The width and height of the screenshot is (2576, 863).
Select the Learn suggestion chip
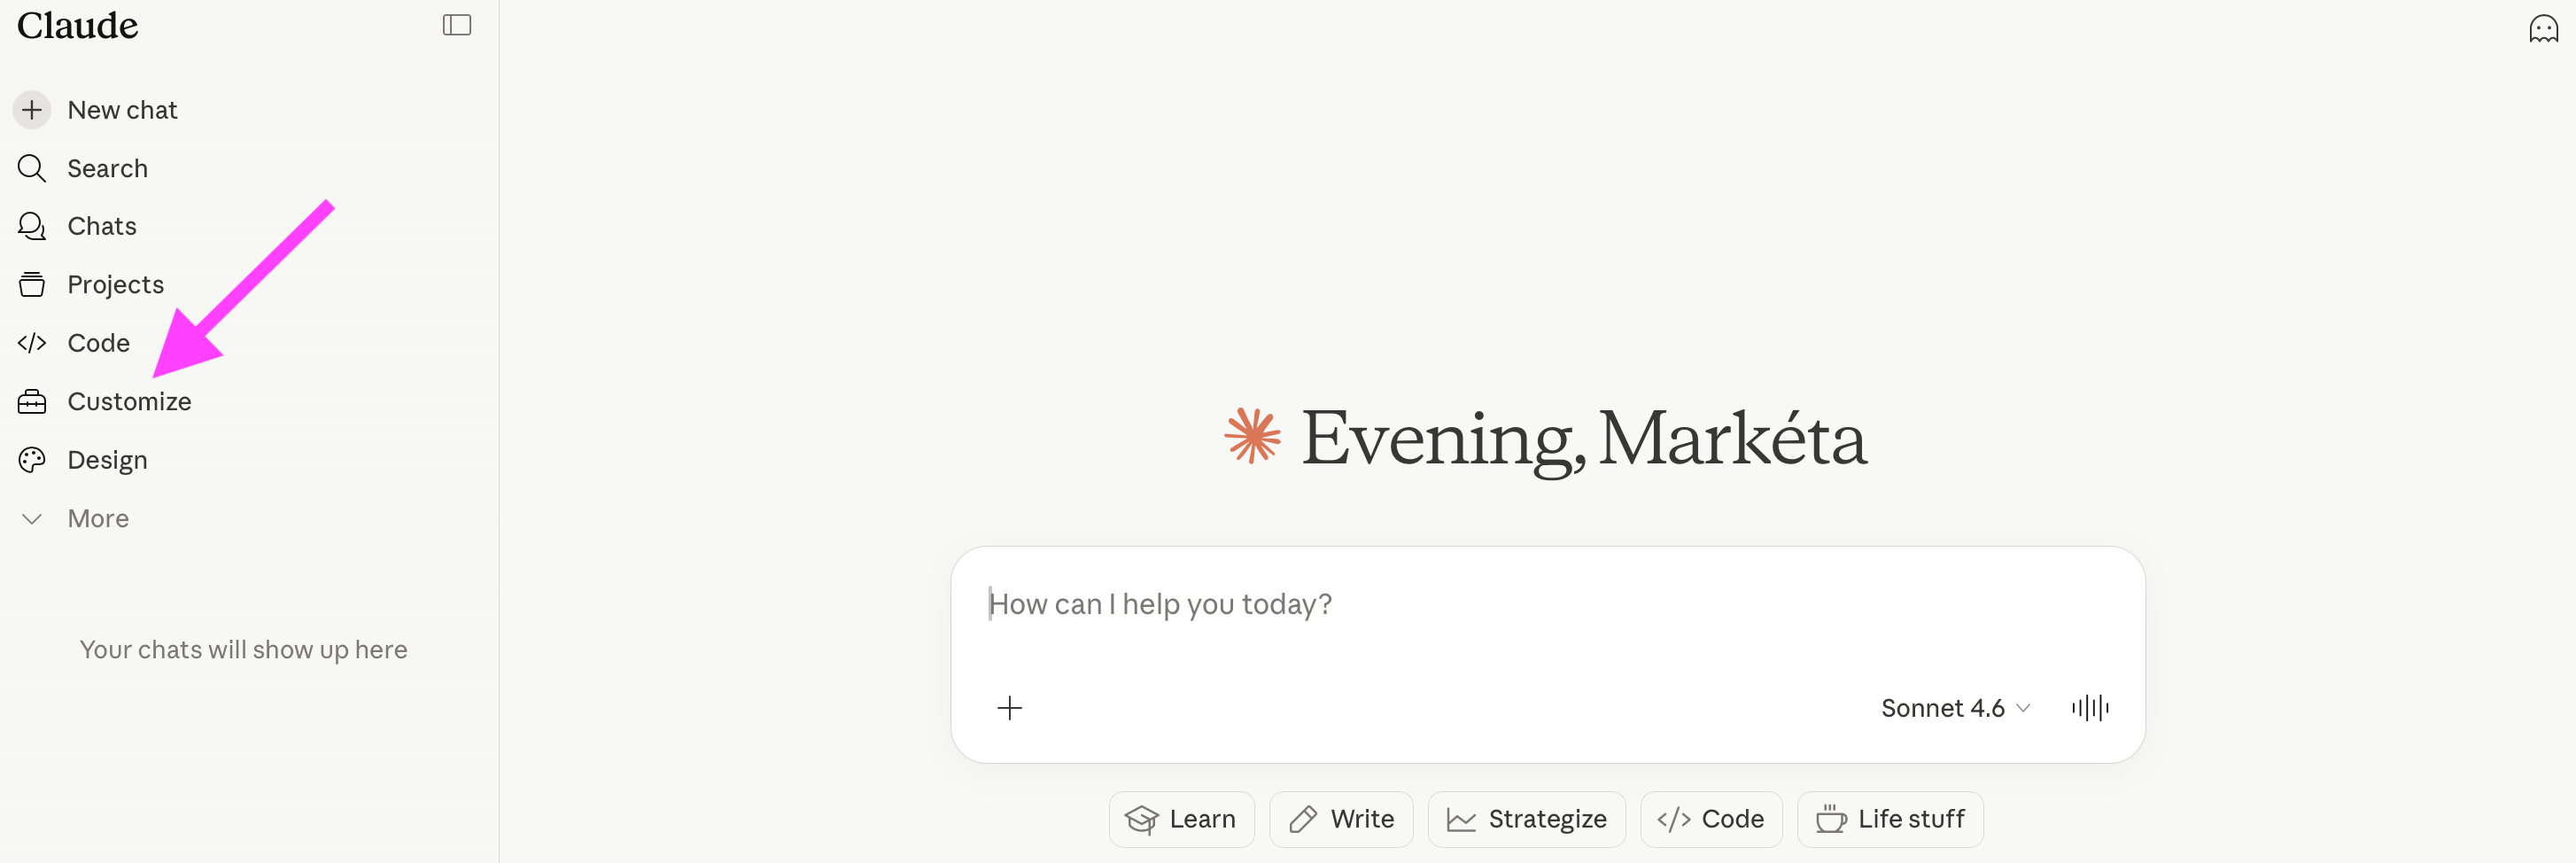[1181, 819]
